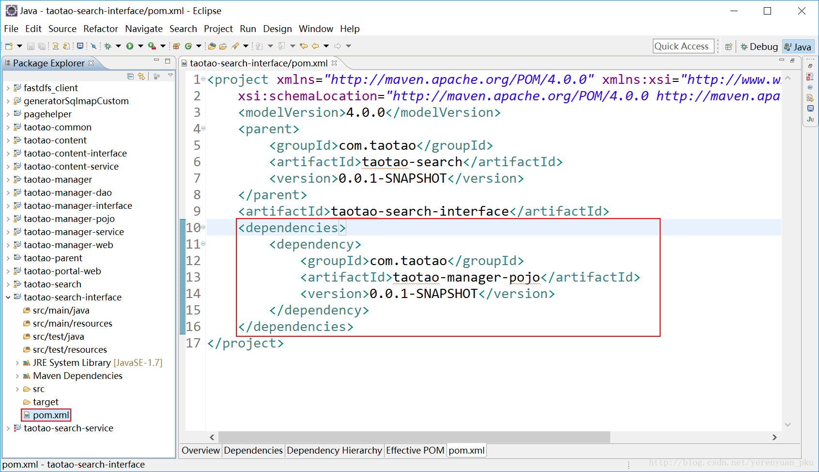
Task: Open the External Tools dropdown arrow
Action: pyautogui.click(x=163, y=46)
